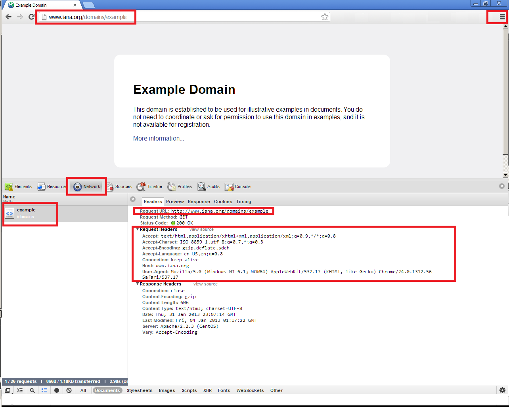Open the Elements panel
Viewport: 509px width, 407px height.
point(22,186)
